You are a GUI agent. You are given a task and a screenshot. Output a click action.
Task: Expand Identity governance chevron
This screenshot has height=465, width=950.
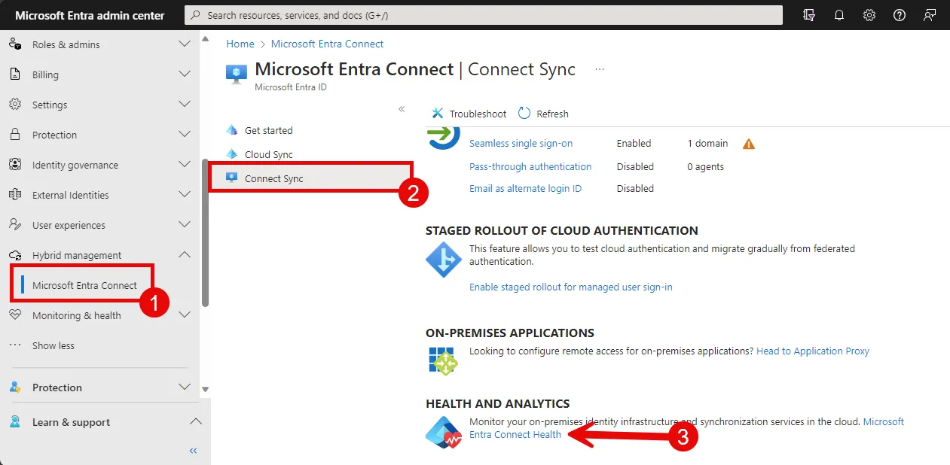[x=185, y=165]
